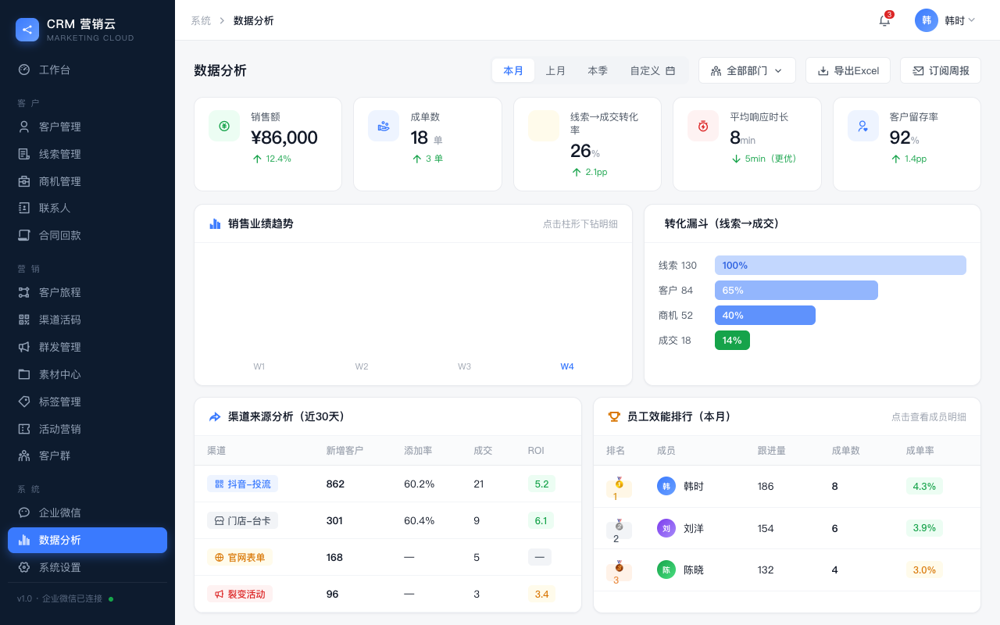Switch to the 本季 tab

[598, 70]
